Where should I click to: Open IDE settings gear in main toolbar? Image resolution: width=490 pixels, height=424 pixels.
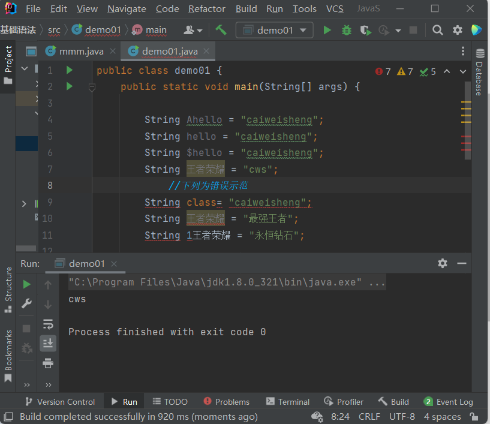point(458,30)
